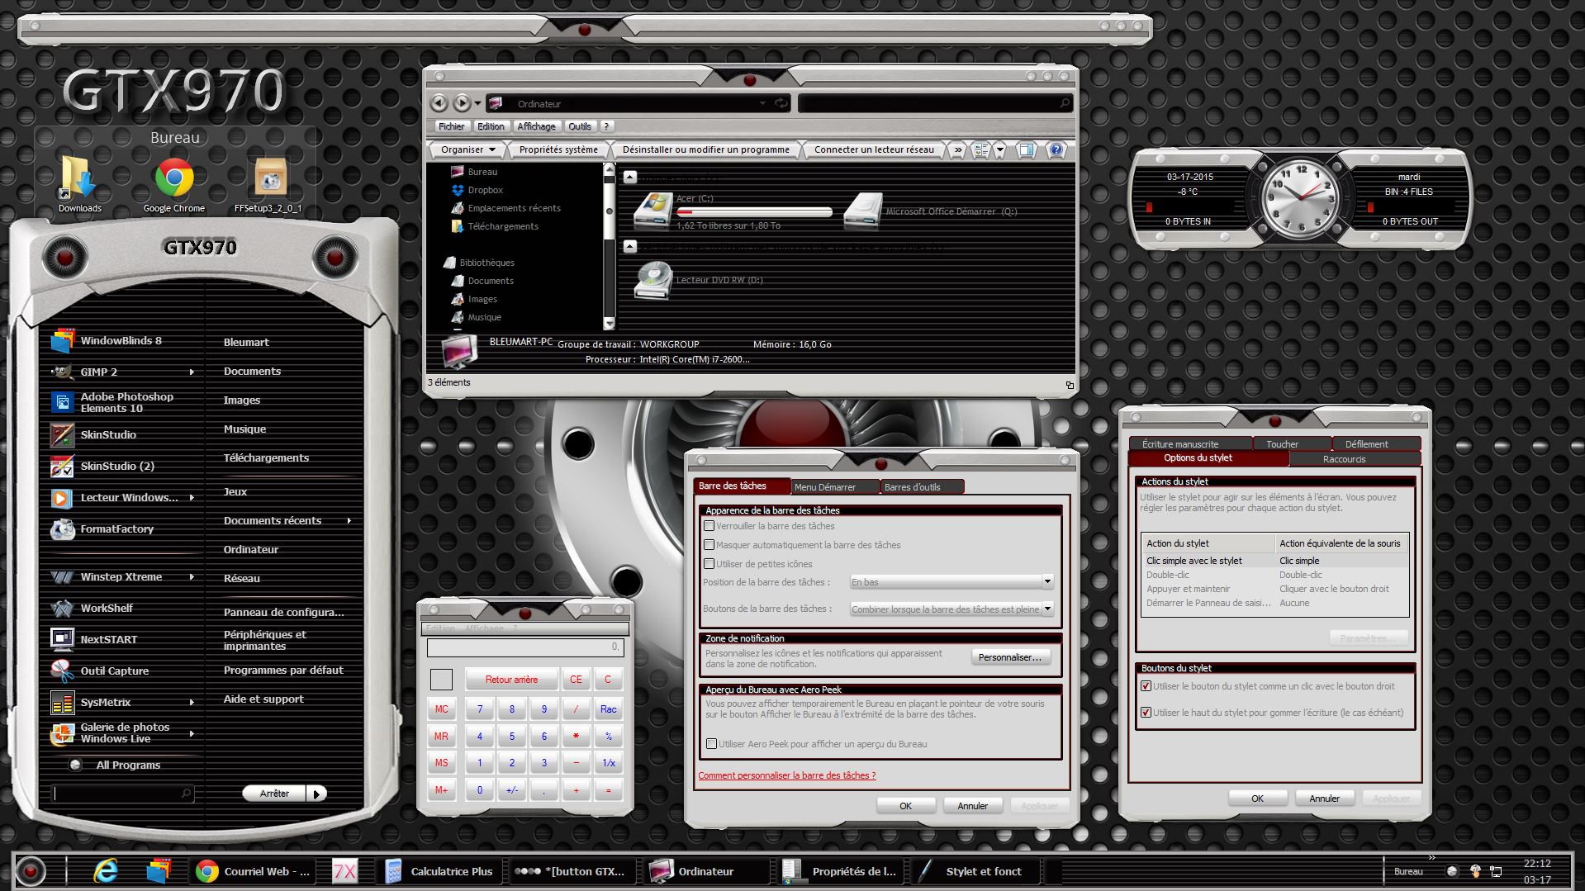
Task: Click Annuler in stylet dialog
Action: click(x=1324, y=798)
